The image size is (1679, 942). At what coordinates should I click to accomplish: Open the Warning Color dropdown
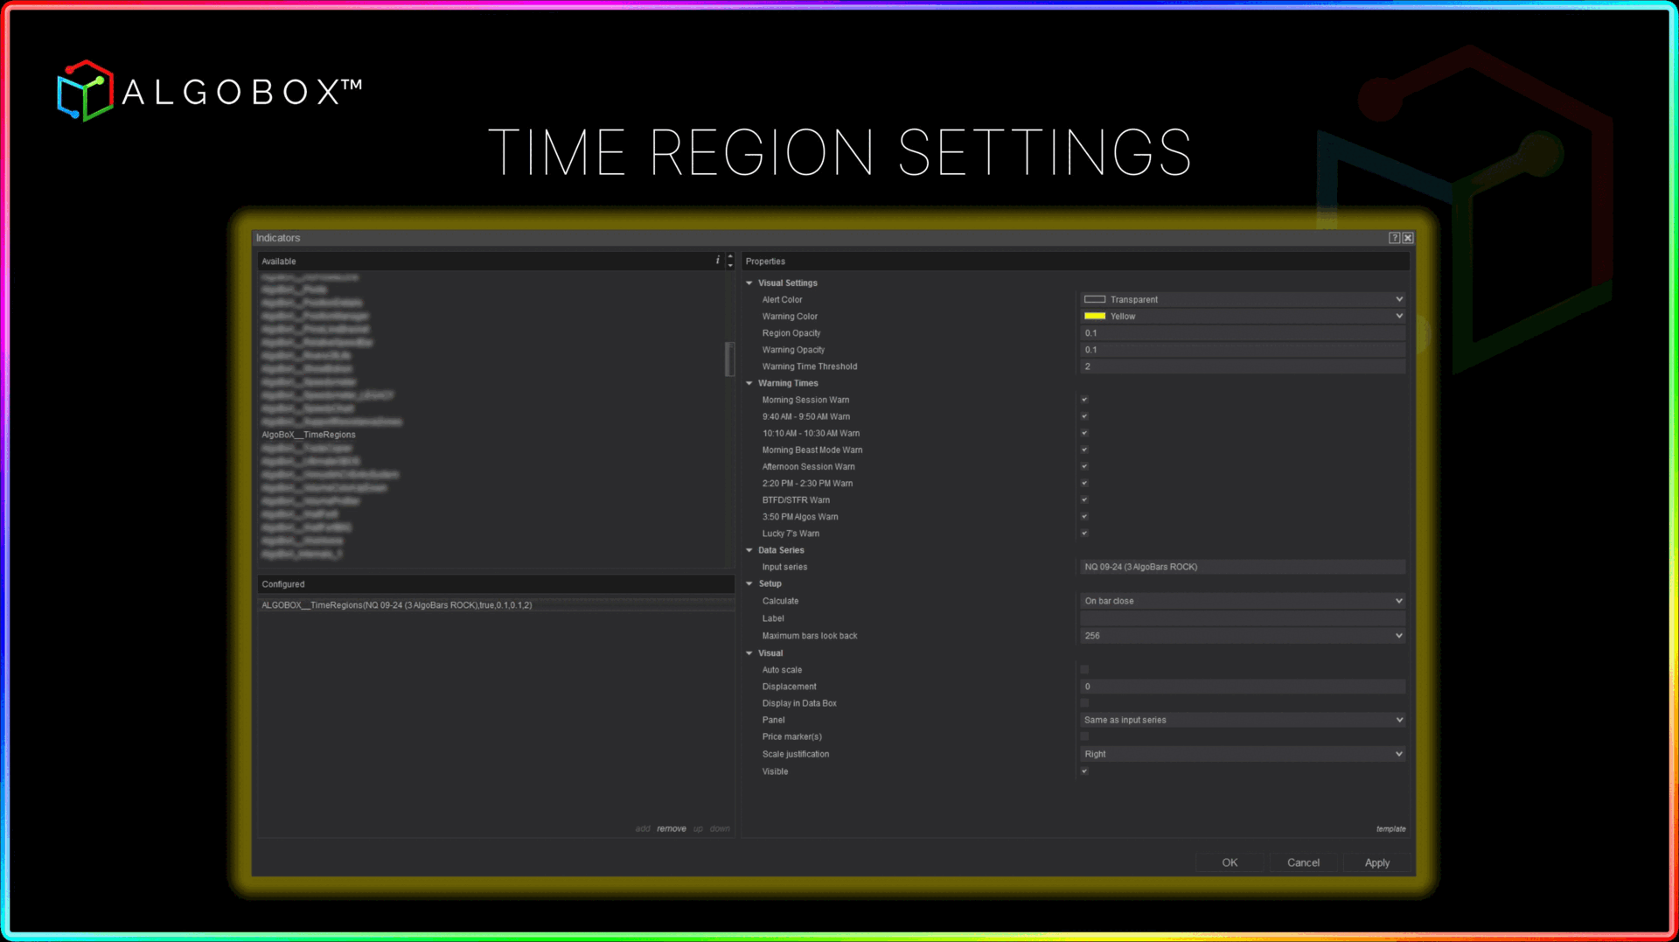point(1398,317)
